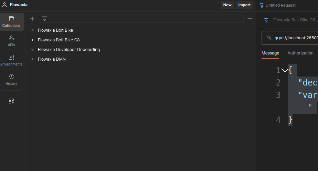Open the Environments sidebar panel

pyautogui.click(x=11, y=60)
